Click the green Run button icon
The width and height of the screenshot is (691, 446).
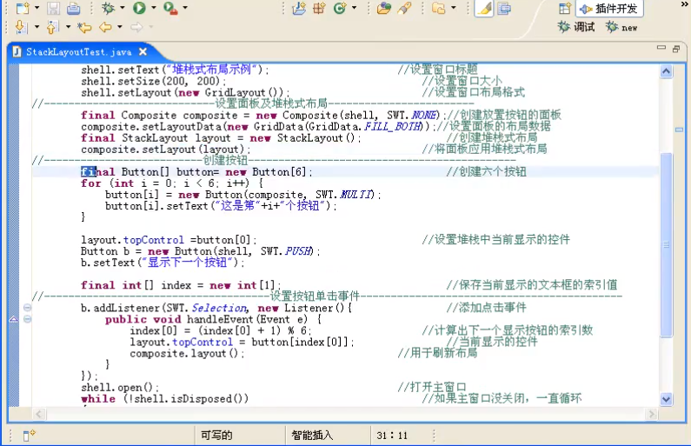[x=139, y=8]
